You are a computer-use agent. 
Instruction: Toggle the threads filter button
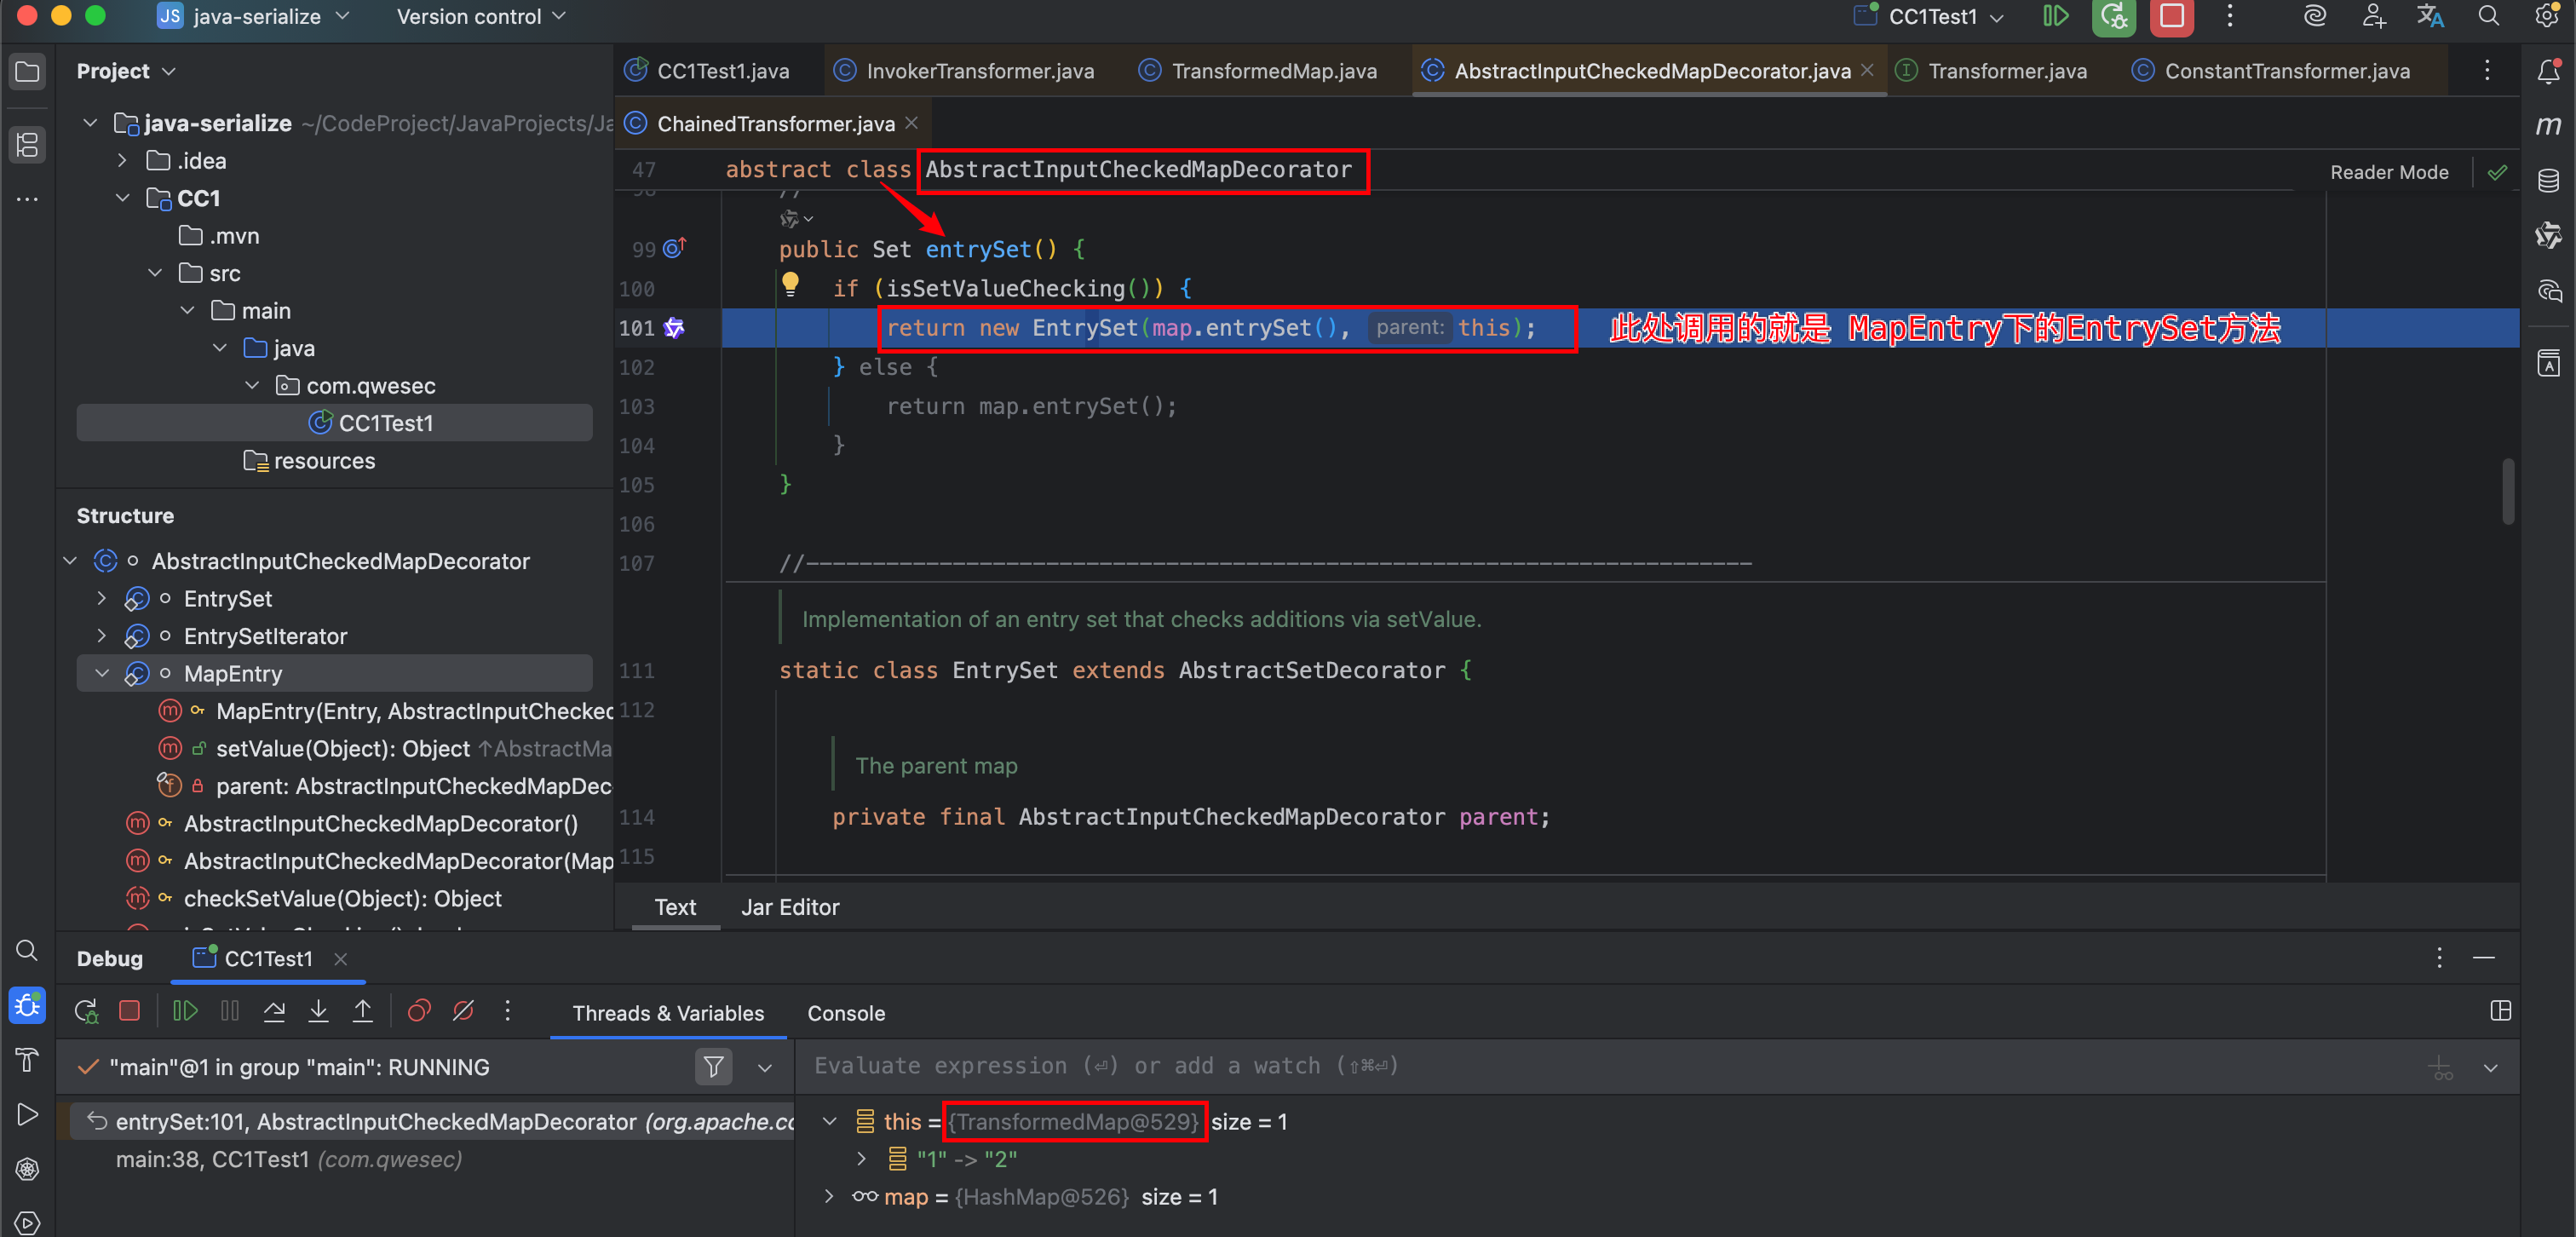(x=713, y=1067)
